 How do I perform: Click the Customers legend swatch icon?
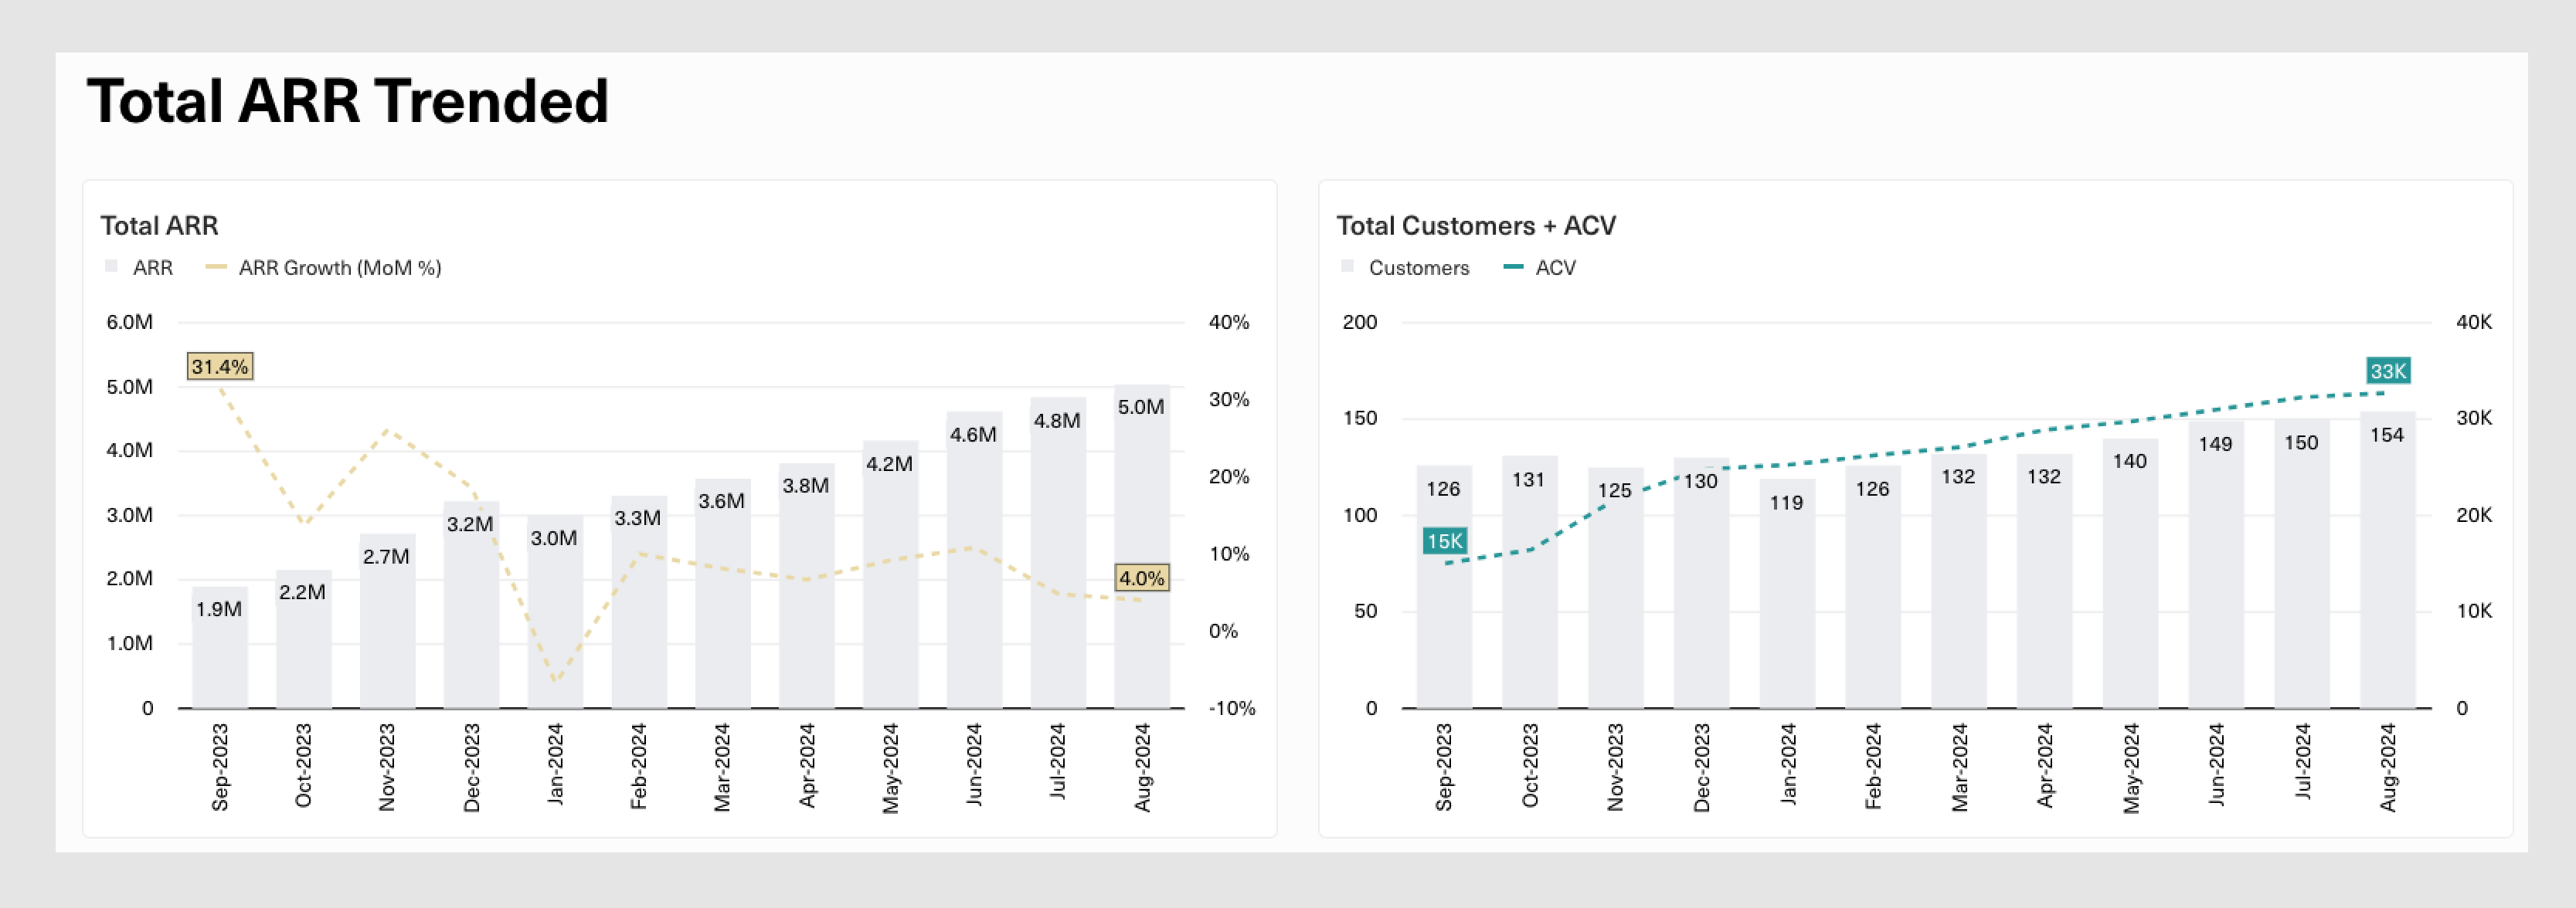(x=1348, y=268)
